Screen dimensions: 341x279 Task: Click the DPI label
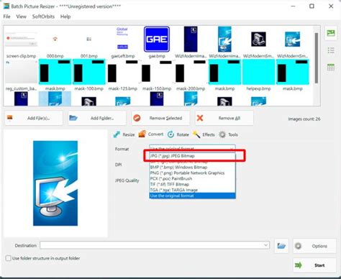tap(118, 165)
